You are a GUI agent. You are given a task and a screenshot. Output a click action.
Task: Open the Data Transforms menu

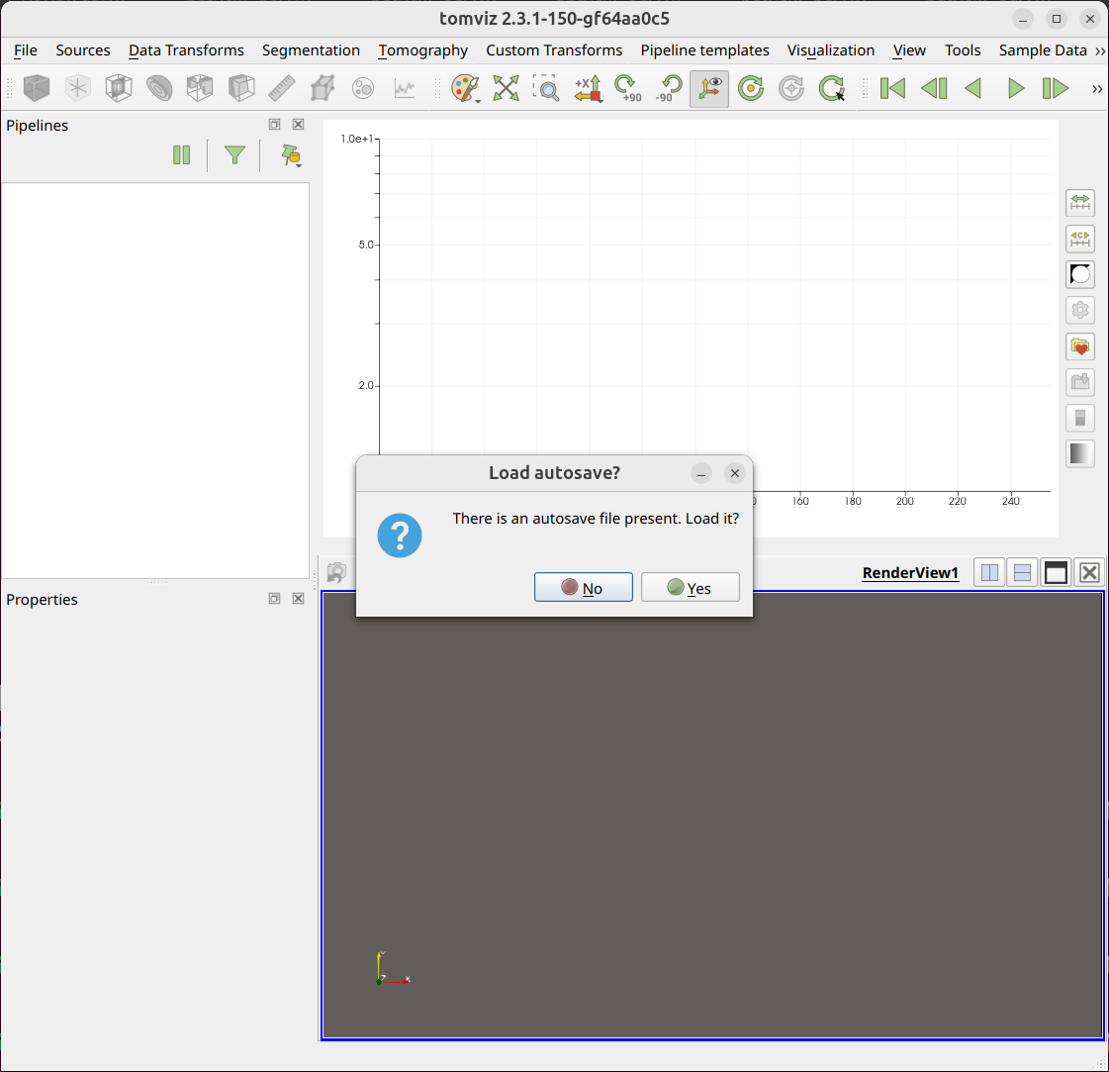coord(186,50)
